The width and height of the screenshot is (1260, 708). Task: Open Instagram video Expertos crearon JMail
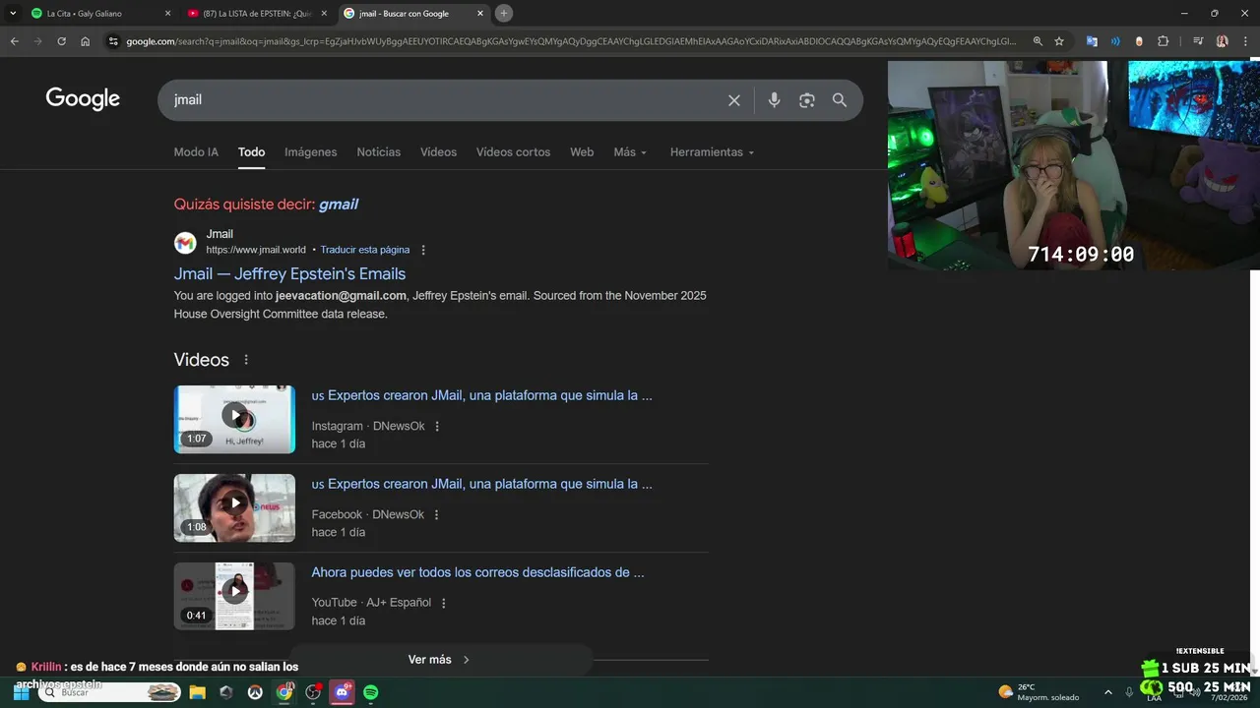[x=481, y=395]
